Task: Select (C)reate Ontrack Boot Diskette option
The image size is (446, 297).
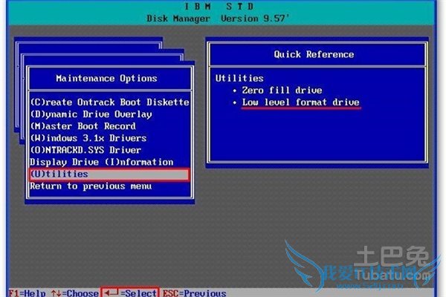Action: 109,102
